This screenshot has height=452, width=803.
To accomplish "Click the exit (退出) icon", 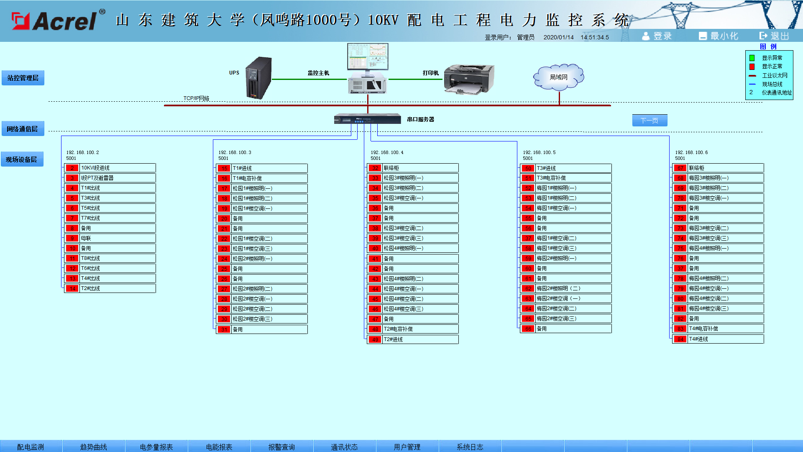I will pyautogui.click(x=763, y=36).
